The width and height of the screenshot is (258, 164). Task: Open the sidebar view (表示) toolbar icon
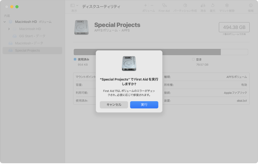[x=72, y=6]
